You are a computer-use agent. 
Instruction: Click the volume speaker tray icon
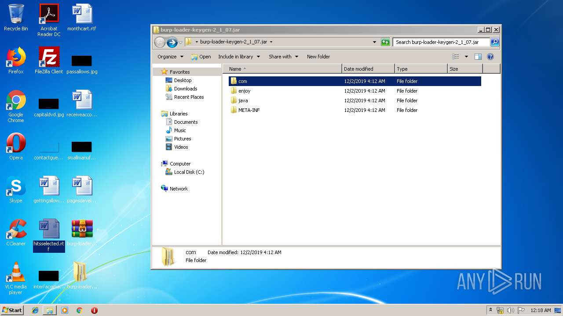[x=511, y=310]
